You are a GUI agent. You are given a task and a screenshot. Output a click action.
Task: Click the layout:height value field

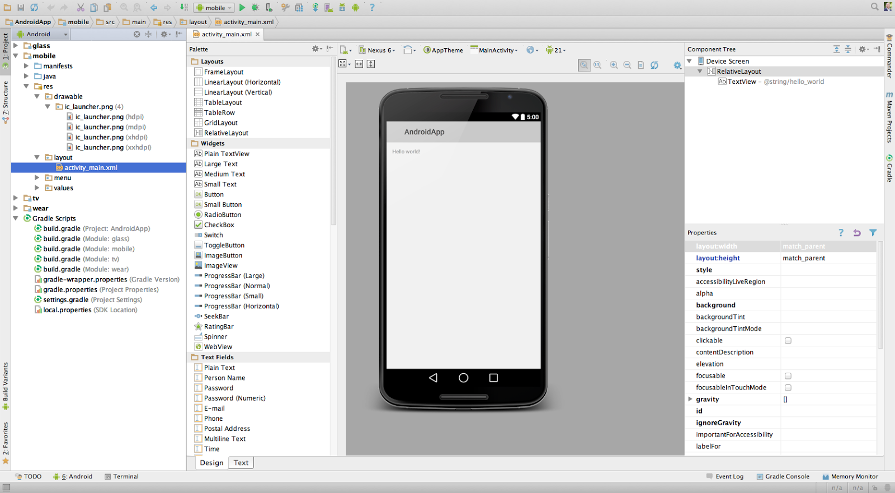[x=828, y=258]
